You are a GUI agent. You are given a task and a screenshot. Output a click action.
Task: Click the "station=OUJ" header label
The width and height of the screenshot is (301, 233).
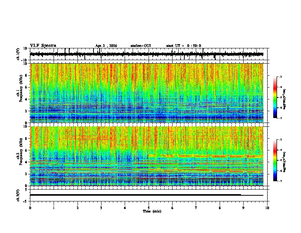coord(141,46)
